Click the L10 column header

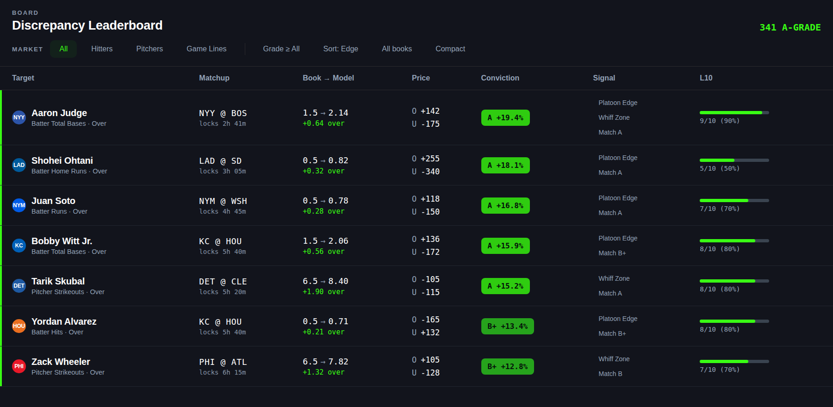(706, 78)
